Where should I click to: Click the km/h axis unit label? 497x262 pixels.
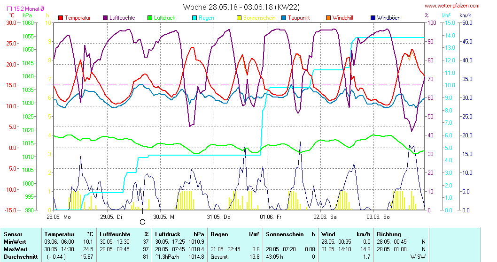466,15
